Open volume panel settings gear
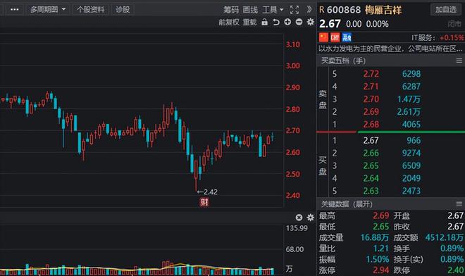The image size is (465, 276). click(311, 218)
